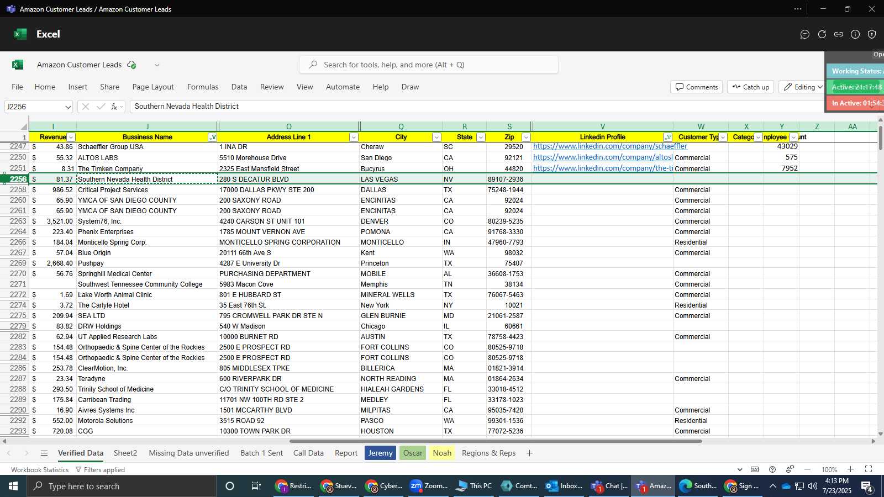
Task: Open the insert function fx icon
Action: point(114,107)
